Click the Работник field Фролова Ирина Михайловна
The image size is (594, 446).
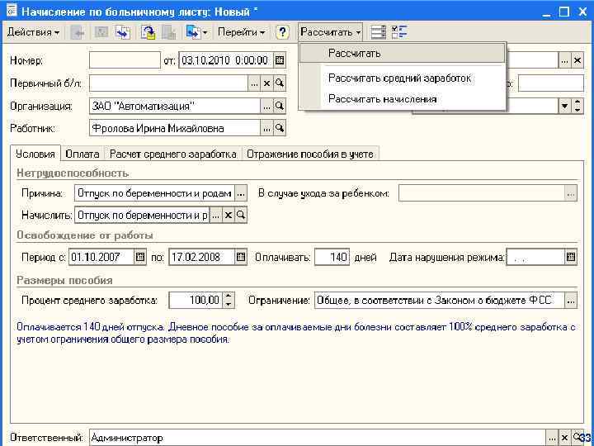175,128
